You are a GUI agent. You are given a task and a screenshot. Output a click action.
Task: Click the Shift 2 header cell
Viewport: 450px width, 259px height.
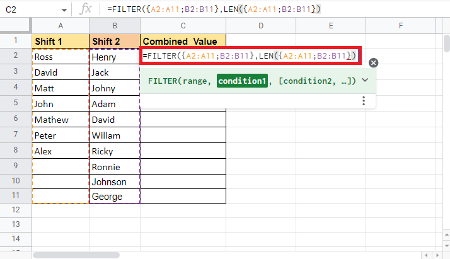coord(114,40)
